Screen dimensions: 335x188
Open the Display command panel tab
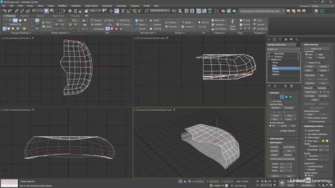(291, 40)
